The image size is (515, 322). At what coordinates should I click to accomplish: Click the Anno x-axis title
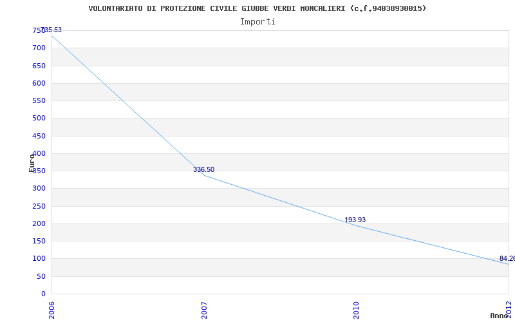[498, 316]
